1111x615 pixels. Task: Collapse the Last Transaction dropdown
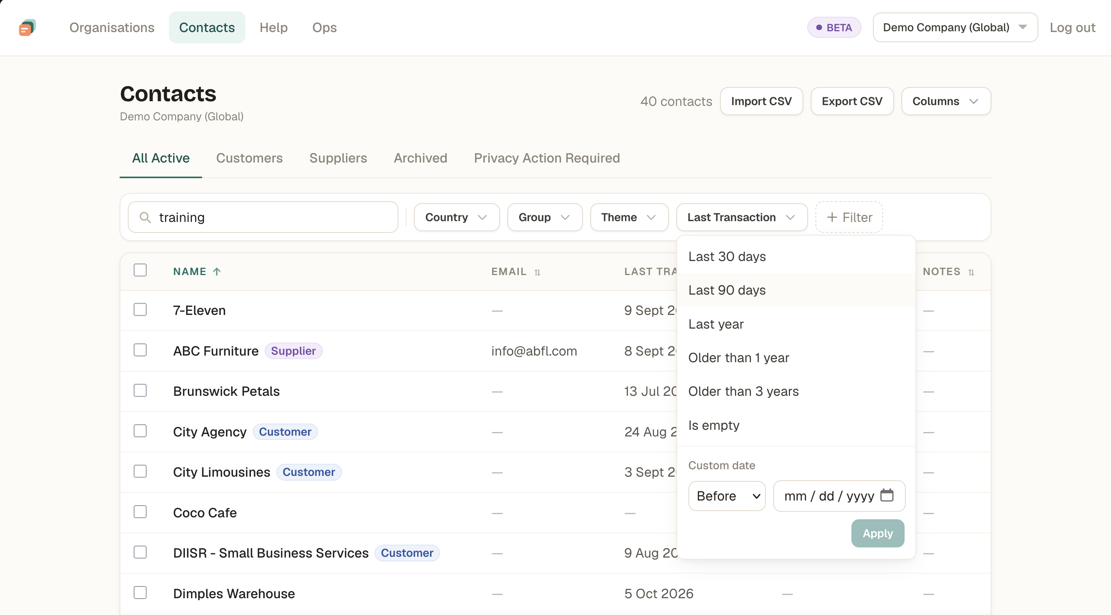(742, 217)
